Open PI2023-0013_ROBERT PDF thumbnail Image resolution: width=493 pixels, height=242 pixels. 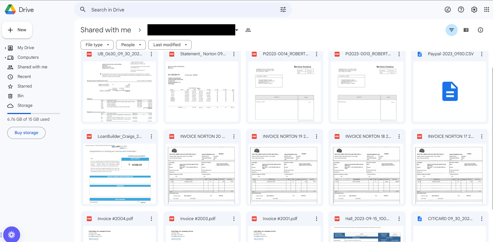point(367,91)
